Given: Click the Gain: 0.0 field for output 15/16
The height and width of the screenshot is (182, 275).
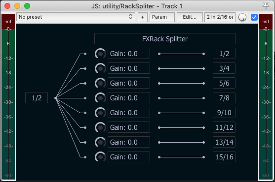Looking at the screenshot, I should [x=129, y=157].
